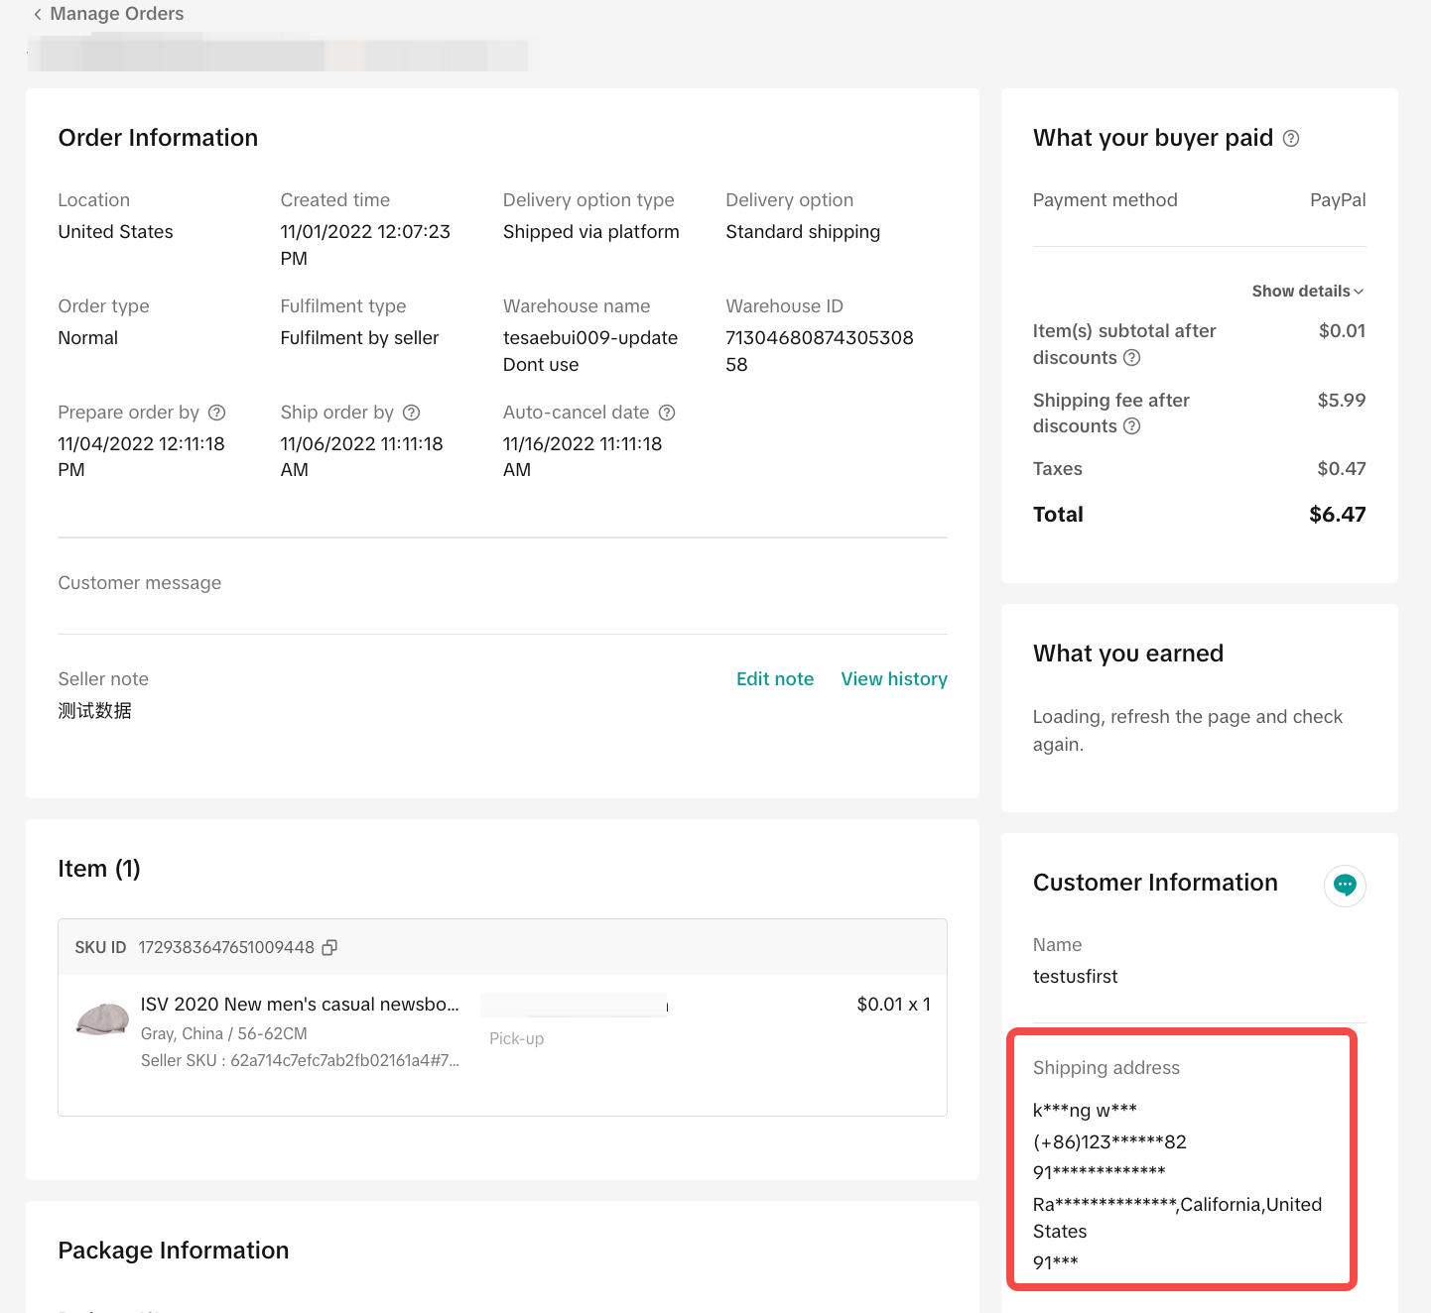Go back to Manage Orders
Screen dimensions: 1431x1313
pos(107,14)
